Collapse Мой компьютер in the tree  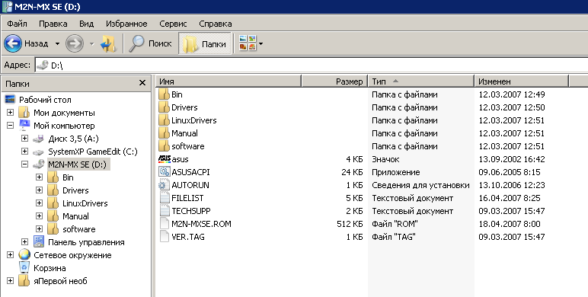(10, 126)
